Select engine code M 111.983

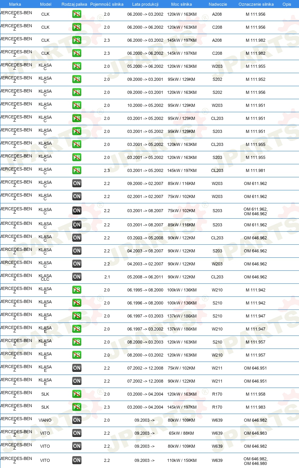click(x=255, y=407)
